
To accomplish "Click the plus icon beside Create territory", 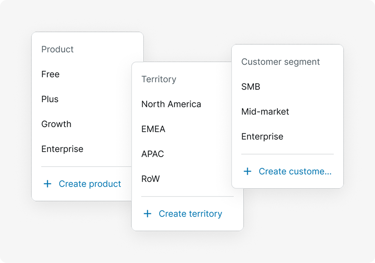I will 147,214.
